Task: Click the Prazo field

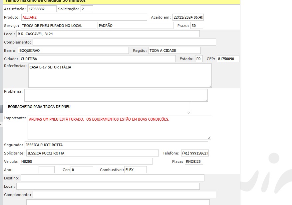Action: pyautogui.click(x=196, y=26)
